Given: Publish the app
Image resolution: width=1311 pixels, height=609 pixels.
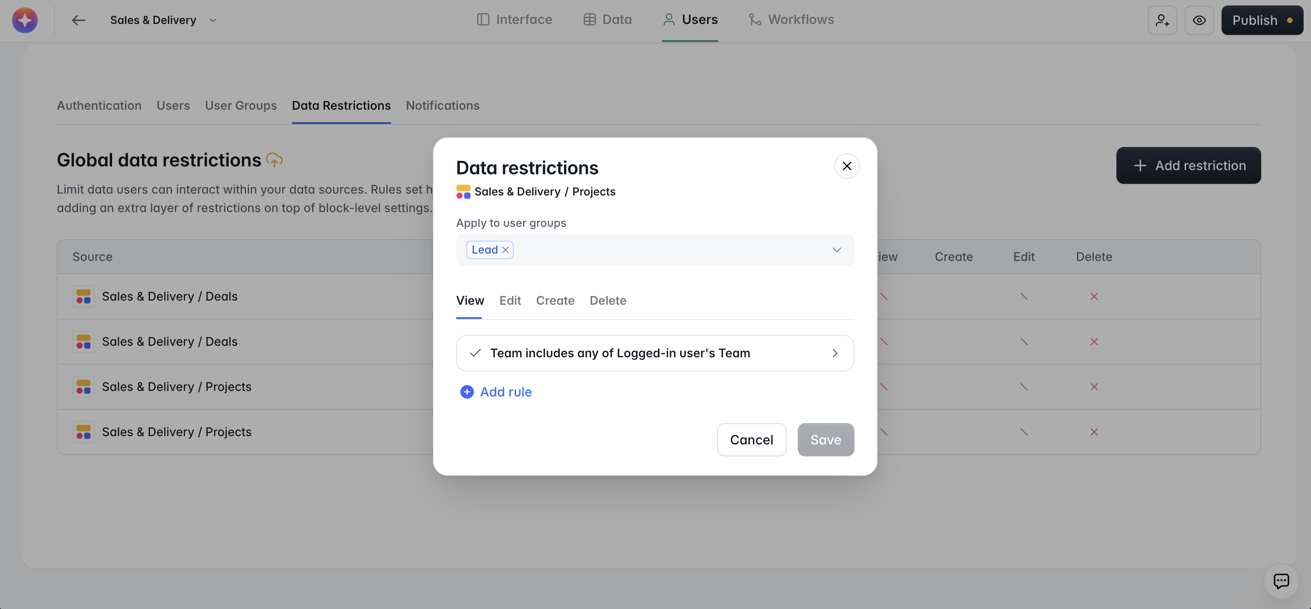Looking at the screenshot, I should (1262, 20).
